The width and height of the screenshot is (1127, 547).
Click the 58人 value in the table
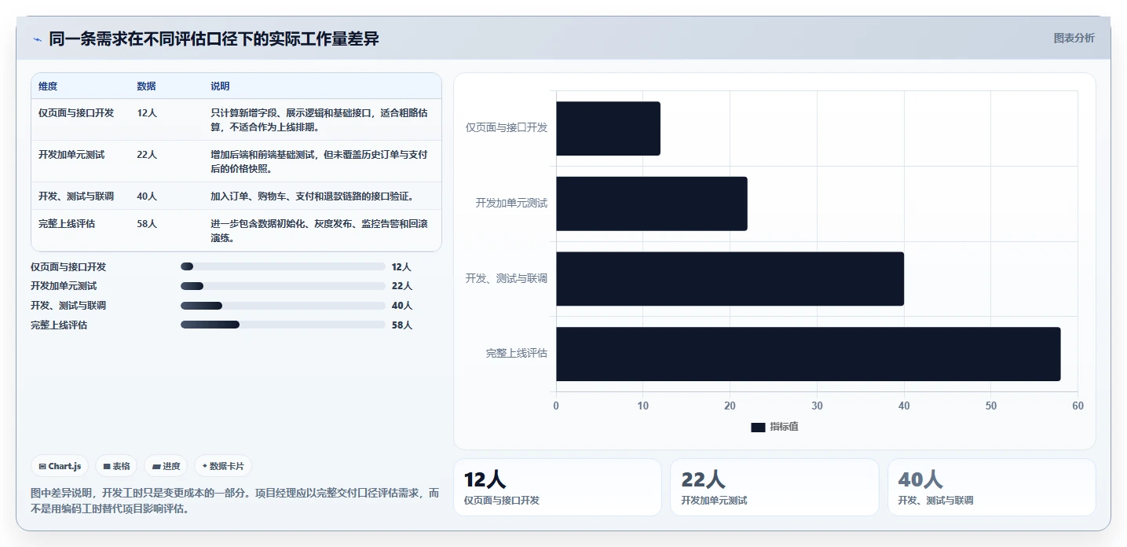point(147,224)
